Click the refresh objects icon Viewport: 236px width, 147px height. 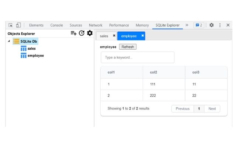(x=81, y=33)
